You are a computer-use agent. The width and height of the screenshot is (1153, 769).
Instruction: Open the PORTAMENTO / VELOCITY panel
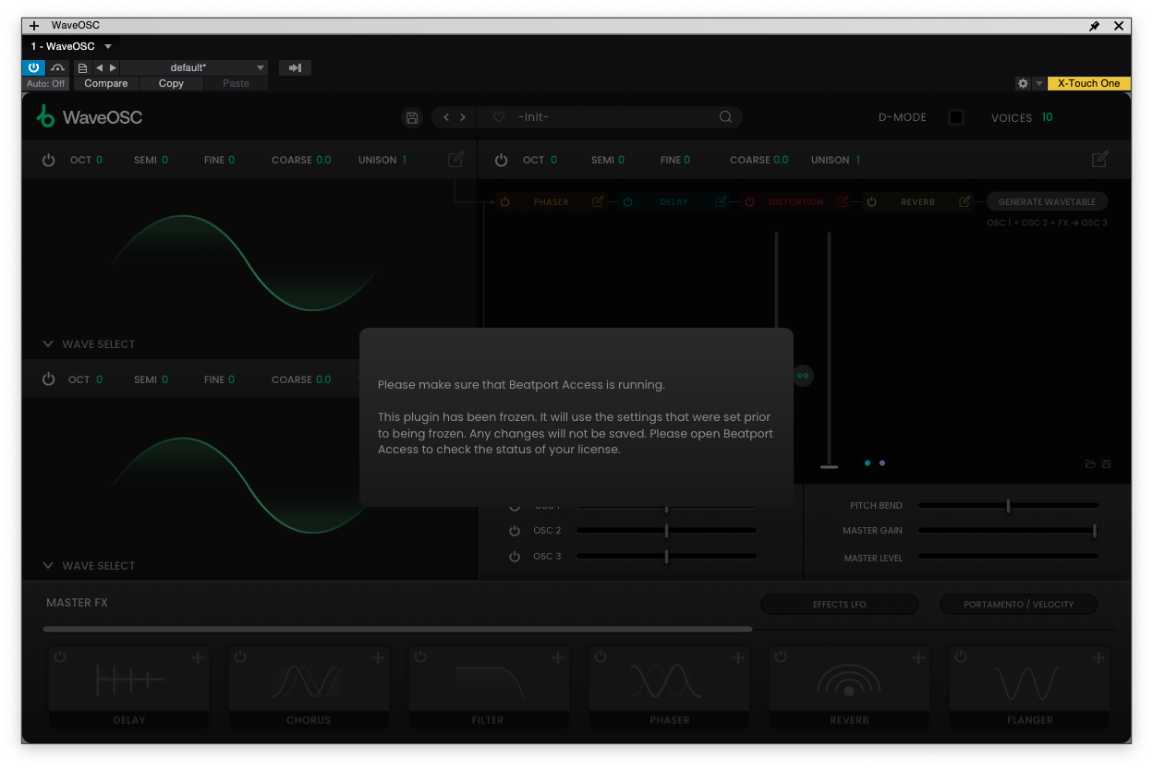pos(1019,604)
